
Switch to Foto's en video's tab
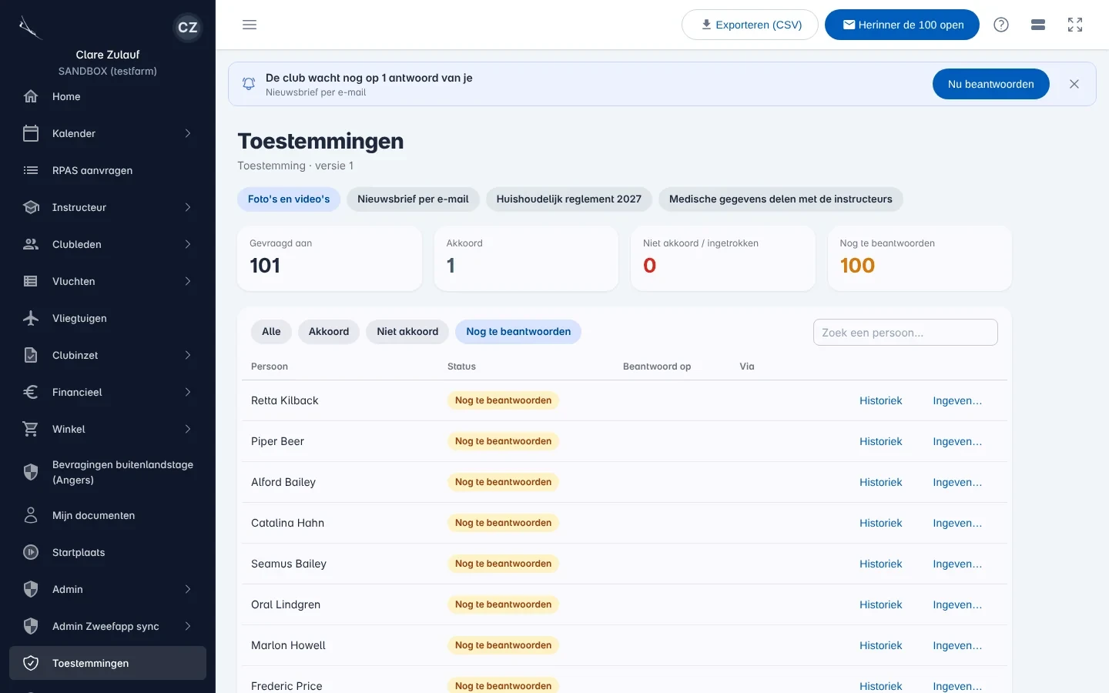pyautogui.click(x=289, y=199)
